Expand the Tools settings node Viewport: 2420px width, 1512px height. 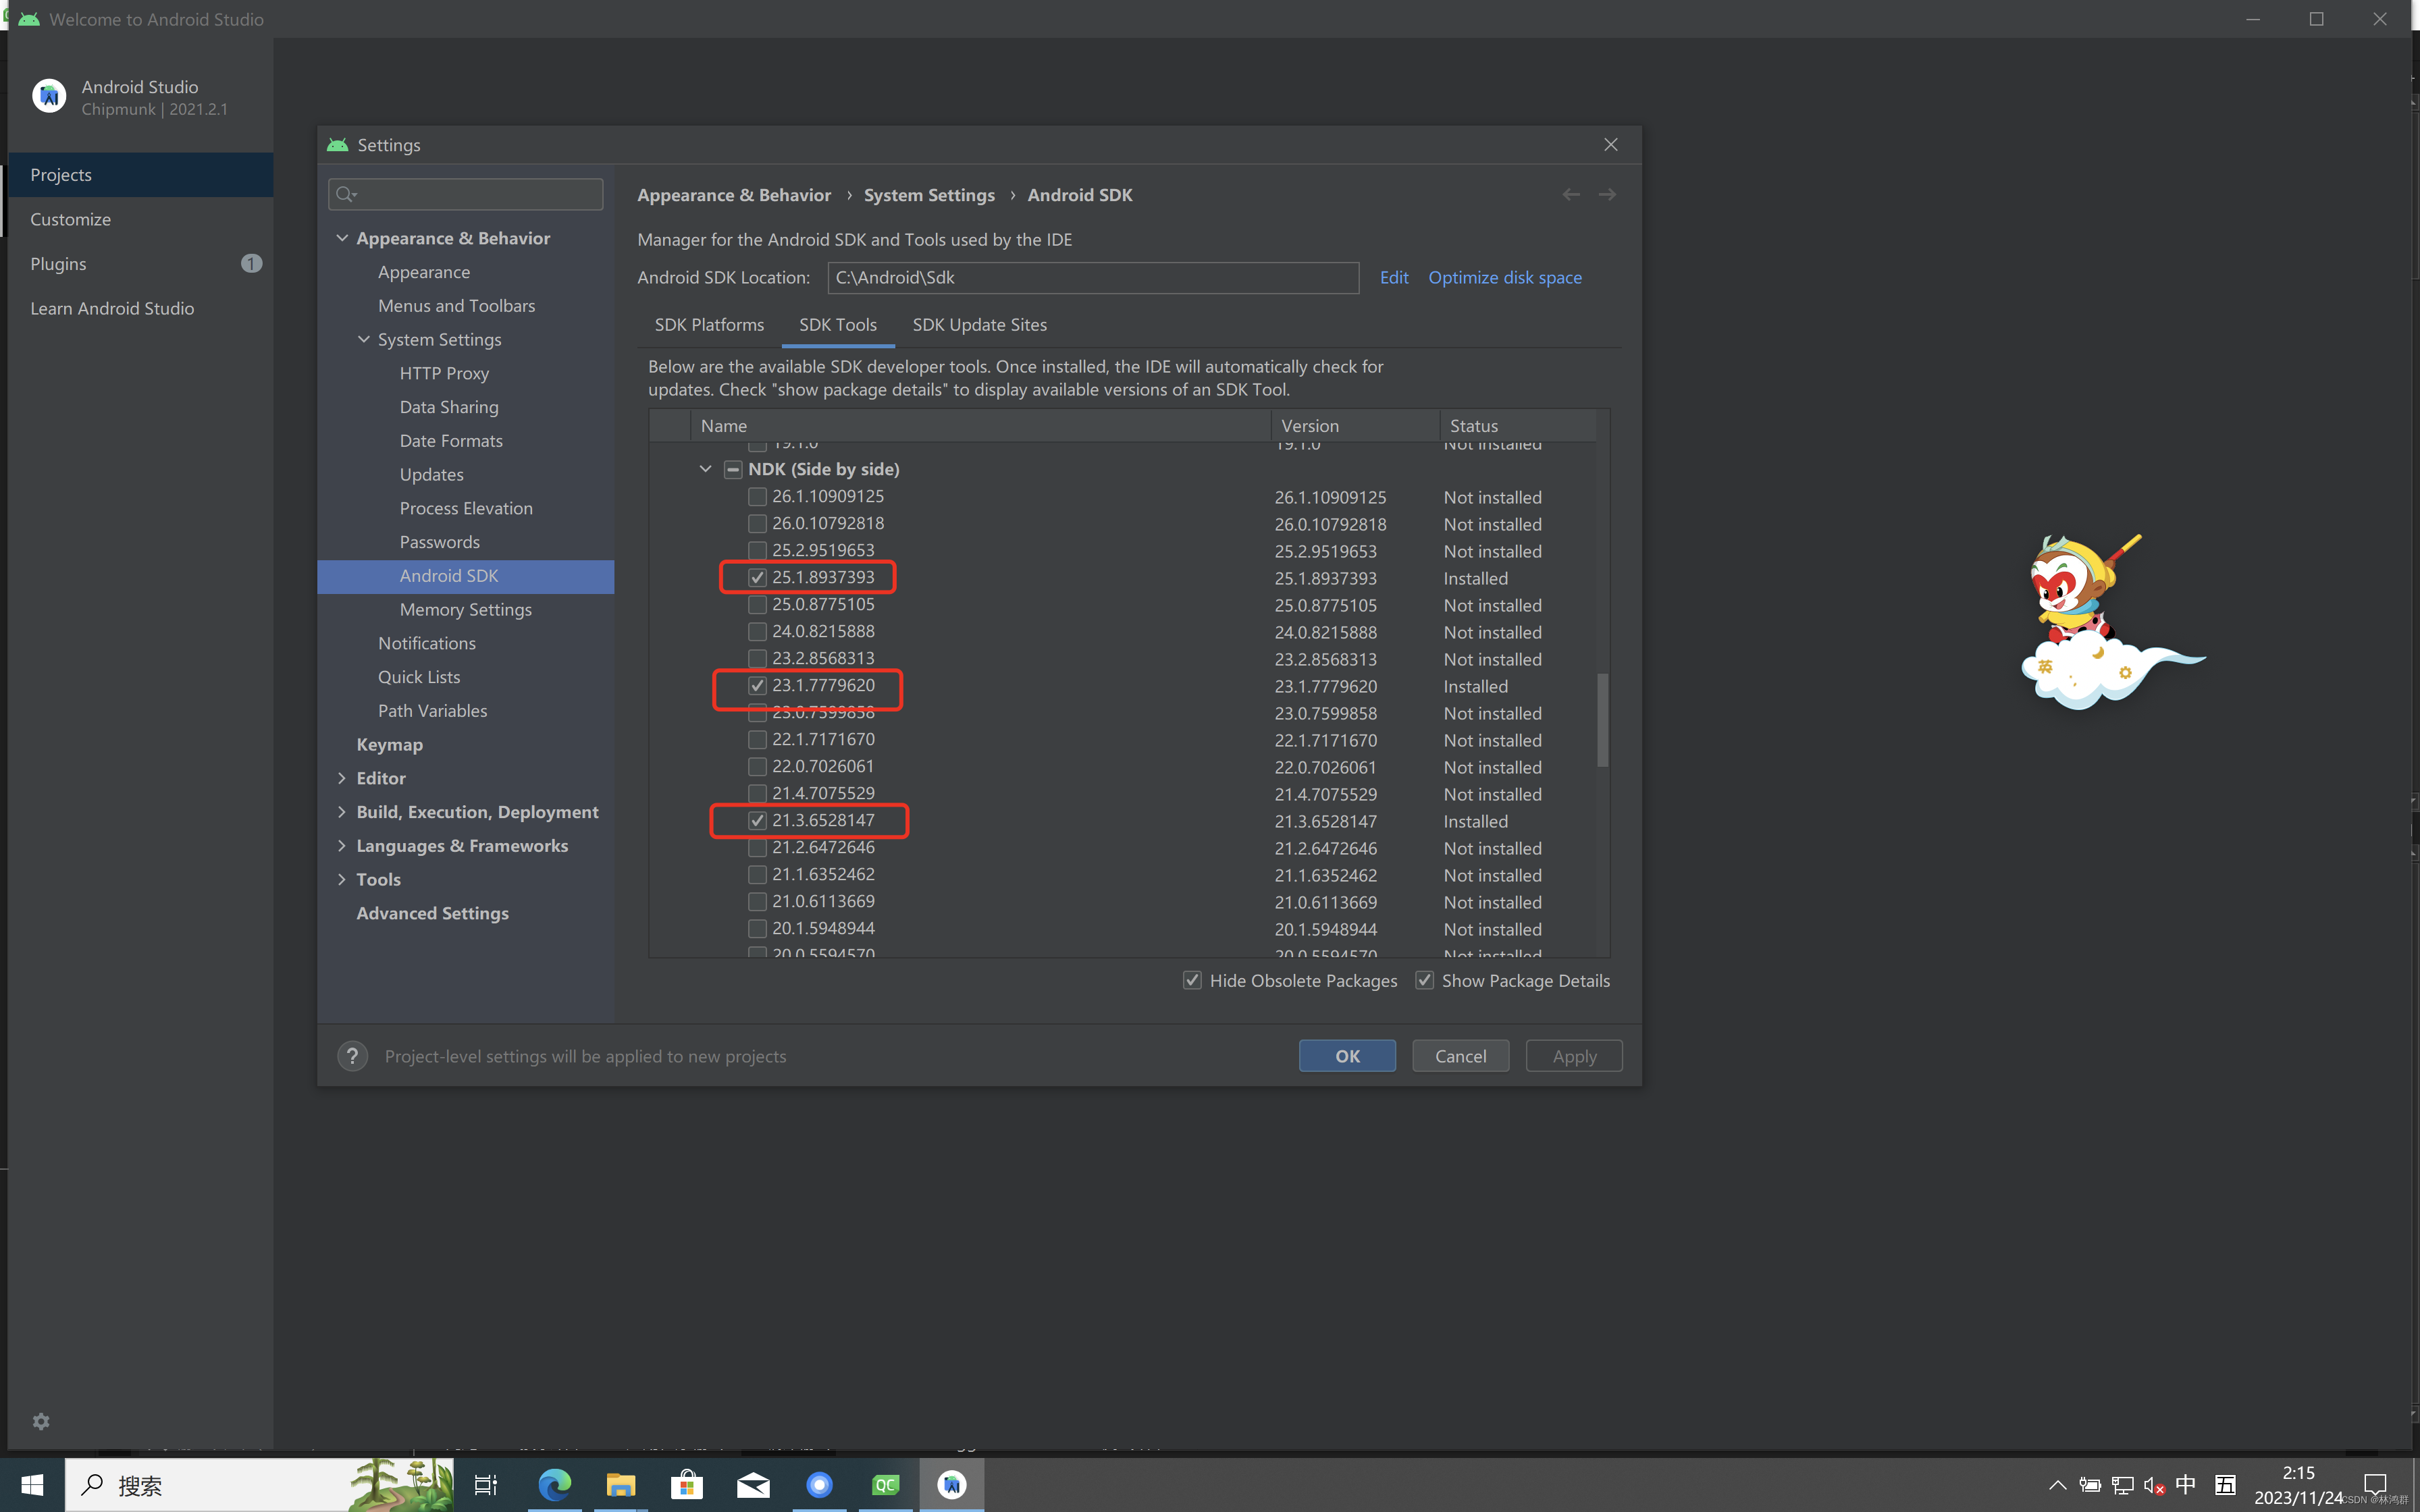(x=342, y=879)
